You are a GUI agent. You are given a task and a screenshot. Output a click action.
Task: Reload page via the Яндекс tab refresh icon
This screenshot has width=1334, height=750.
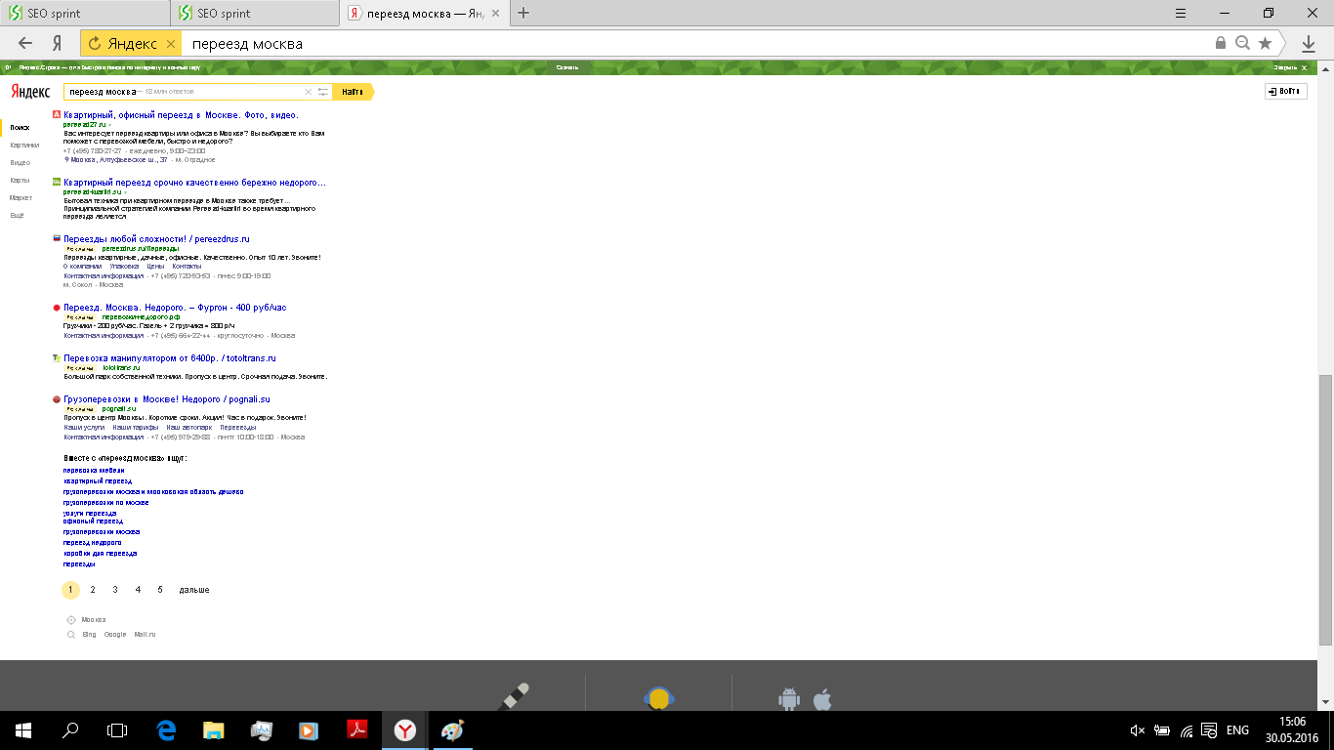95,43
